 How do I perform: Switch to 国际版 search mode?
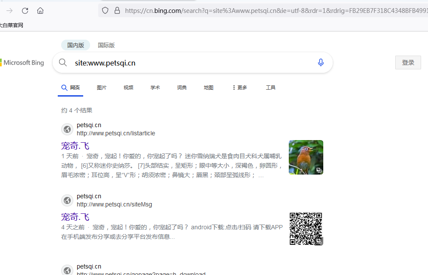pos(106,45)
